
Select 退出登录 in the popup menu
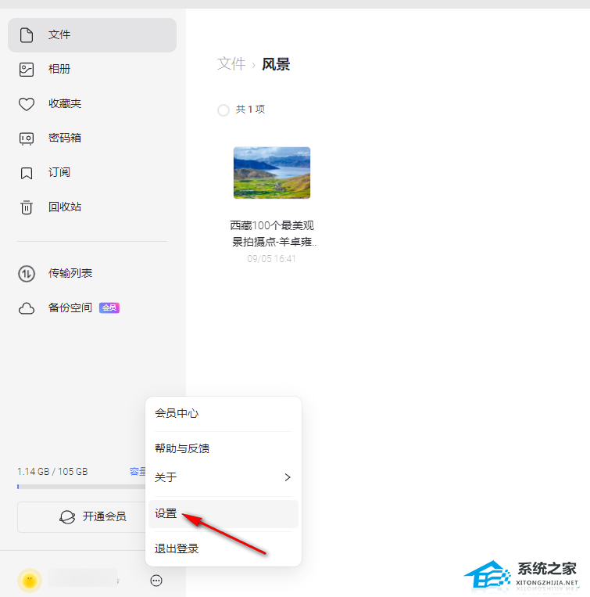pyautogui.click(x=223, y=549)
